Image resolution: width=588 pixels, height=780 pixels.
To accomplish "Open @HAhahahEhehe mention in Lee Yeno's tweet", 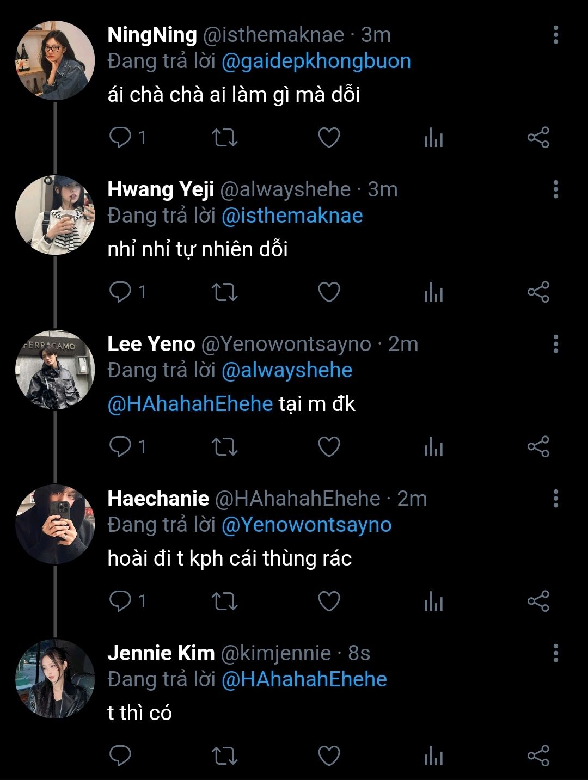I will (x=190, y=404).
